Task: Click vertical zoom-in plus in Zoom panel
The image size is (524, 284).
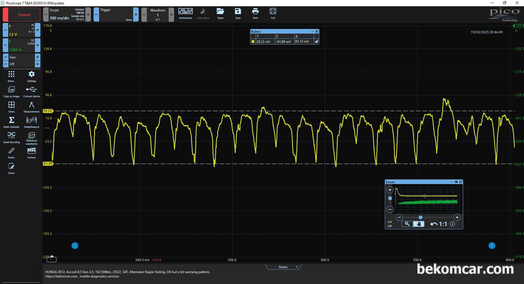Action: pyautogui.click(x=390, y=190)
